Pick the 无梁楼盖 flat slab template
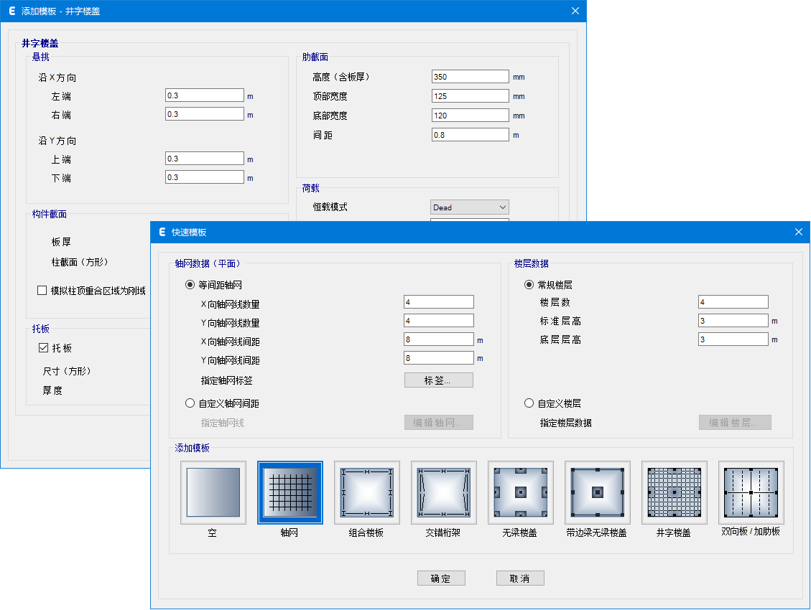This screenshot has width=811, height=610. point(521,492)
